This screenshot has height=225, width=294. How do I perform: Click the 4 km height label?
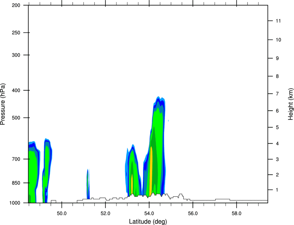click(277, 144)
